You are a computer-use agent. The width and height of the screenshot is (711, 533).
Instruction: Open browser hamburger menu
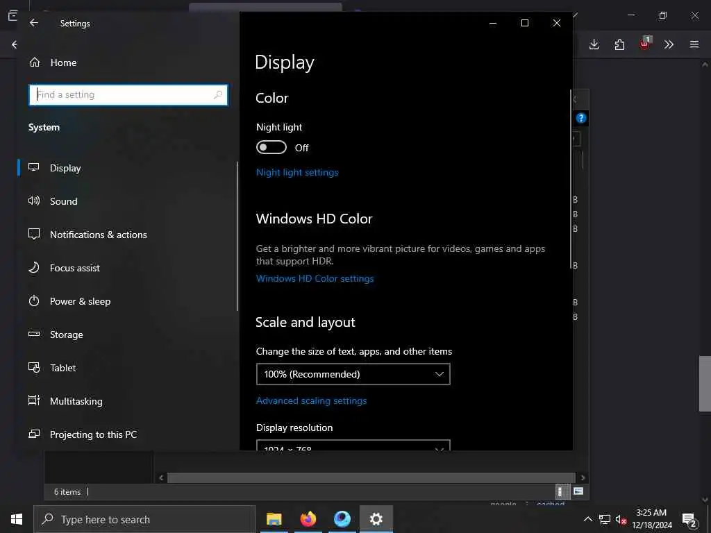(x=694, y=44)
